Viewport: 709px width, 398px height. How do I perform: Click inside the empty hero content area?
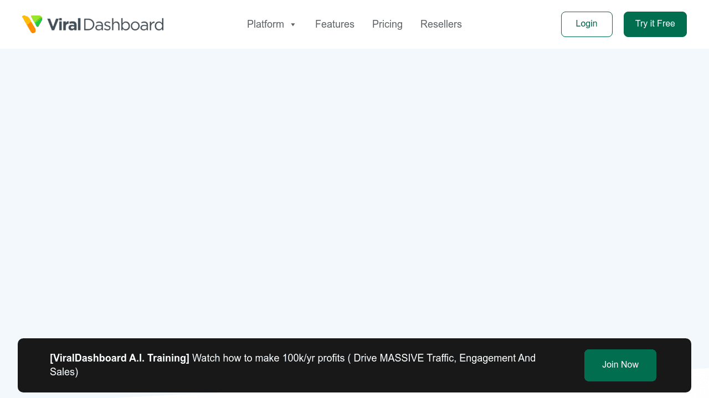click(x=354, y=193)
